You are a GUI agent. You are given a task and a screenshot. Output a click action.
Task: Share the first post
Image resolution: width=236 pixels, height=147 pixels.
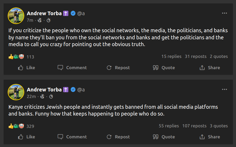pos(210,68)
